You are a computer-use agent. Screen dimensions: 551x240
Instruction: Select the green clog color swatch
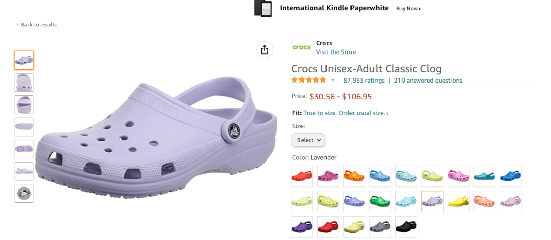tap(380, 202)
